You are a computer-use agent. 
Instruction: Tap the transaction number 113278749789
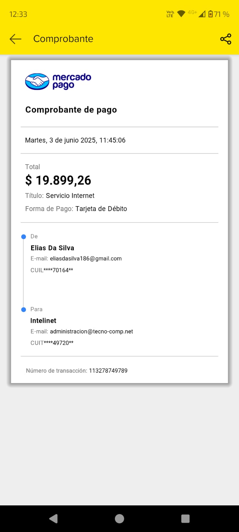(108, 371)
